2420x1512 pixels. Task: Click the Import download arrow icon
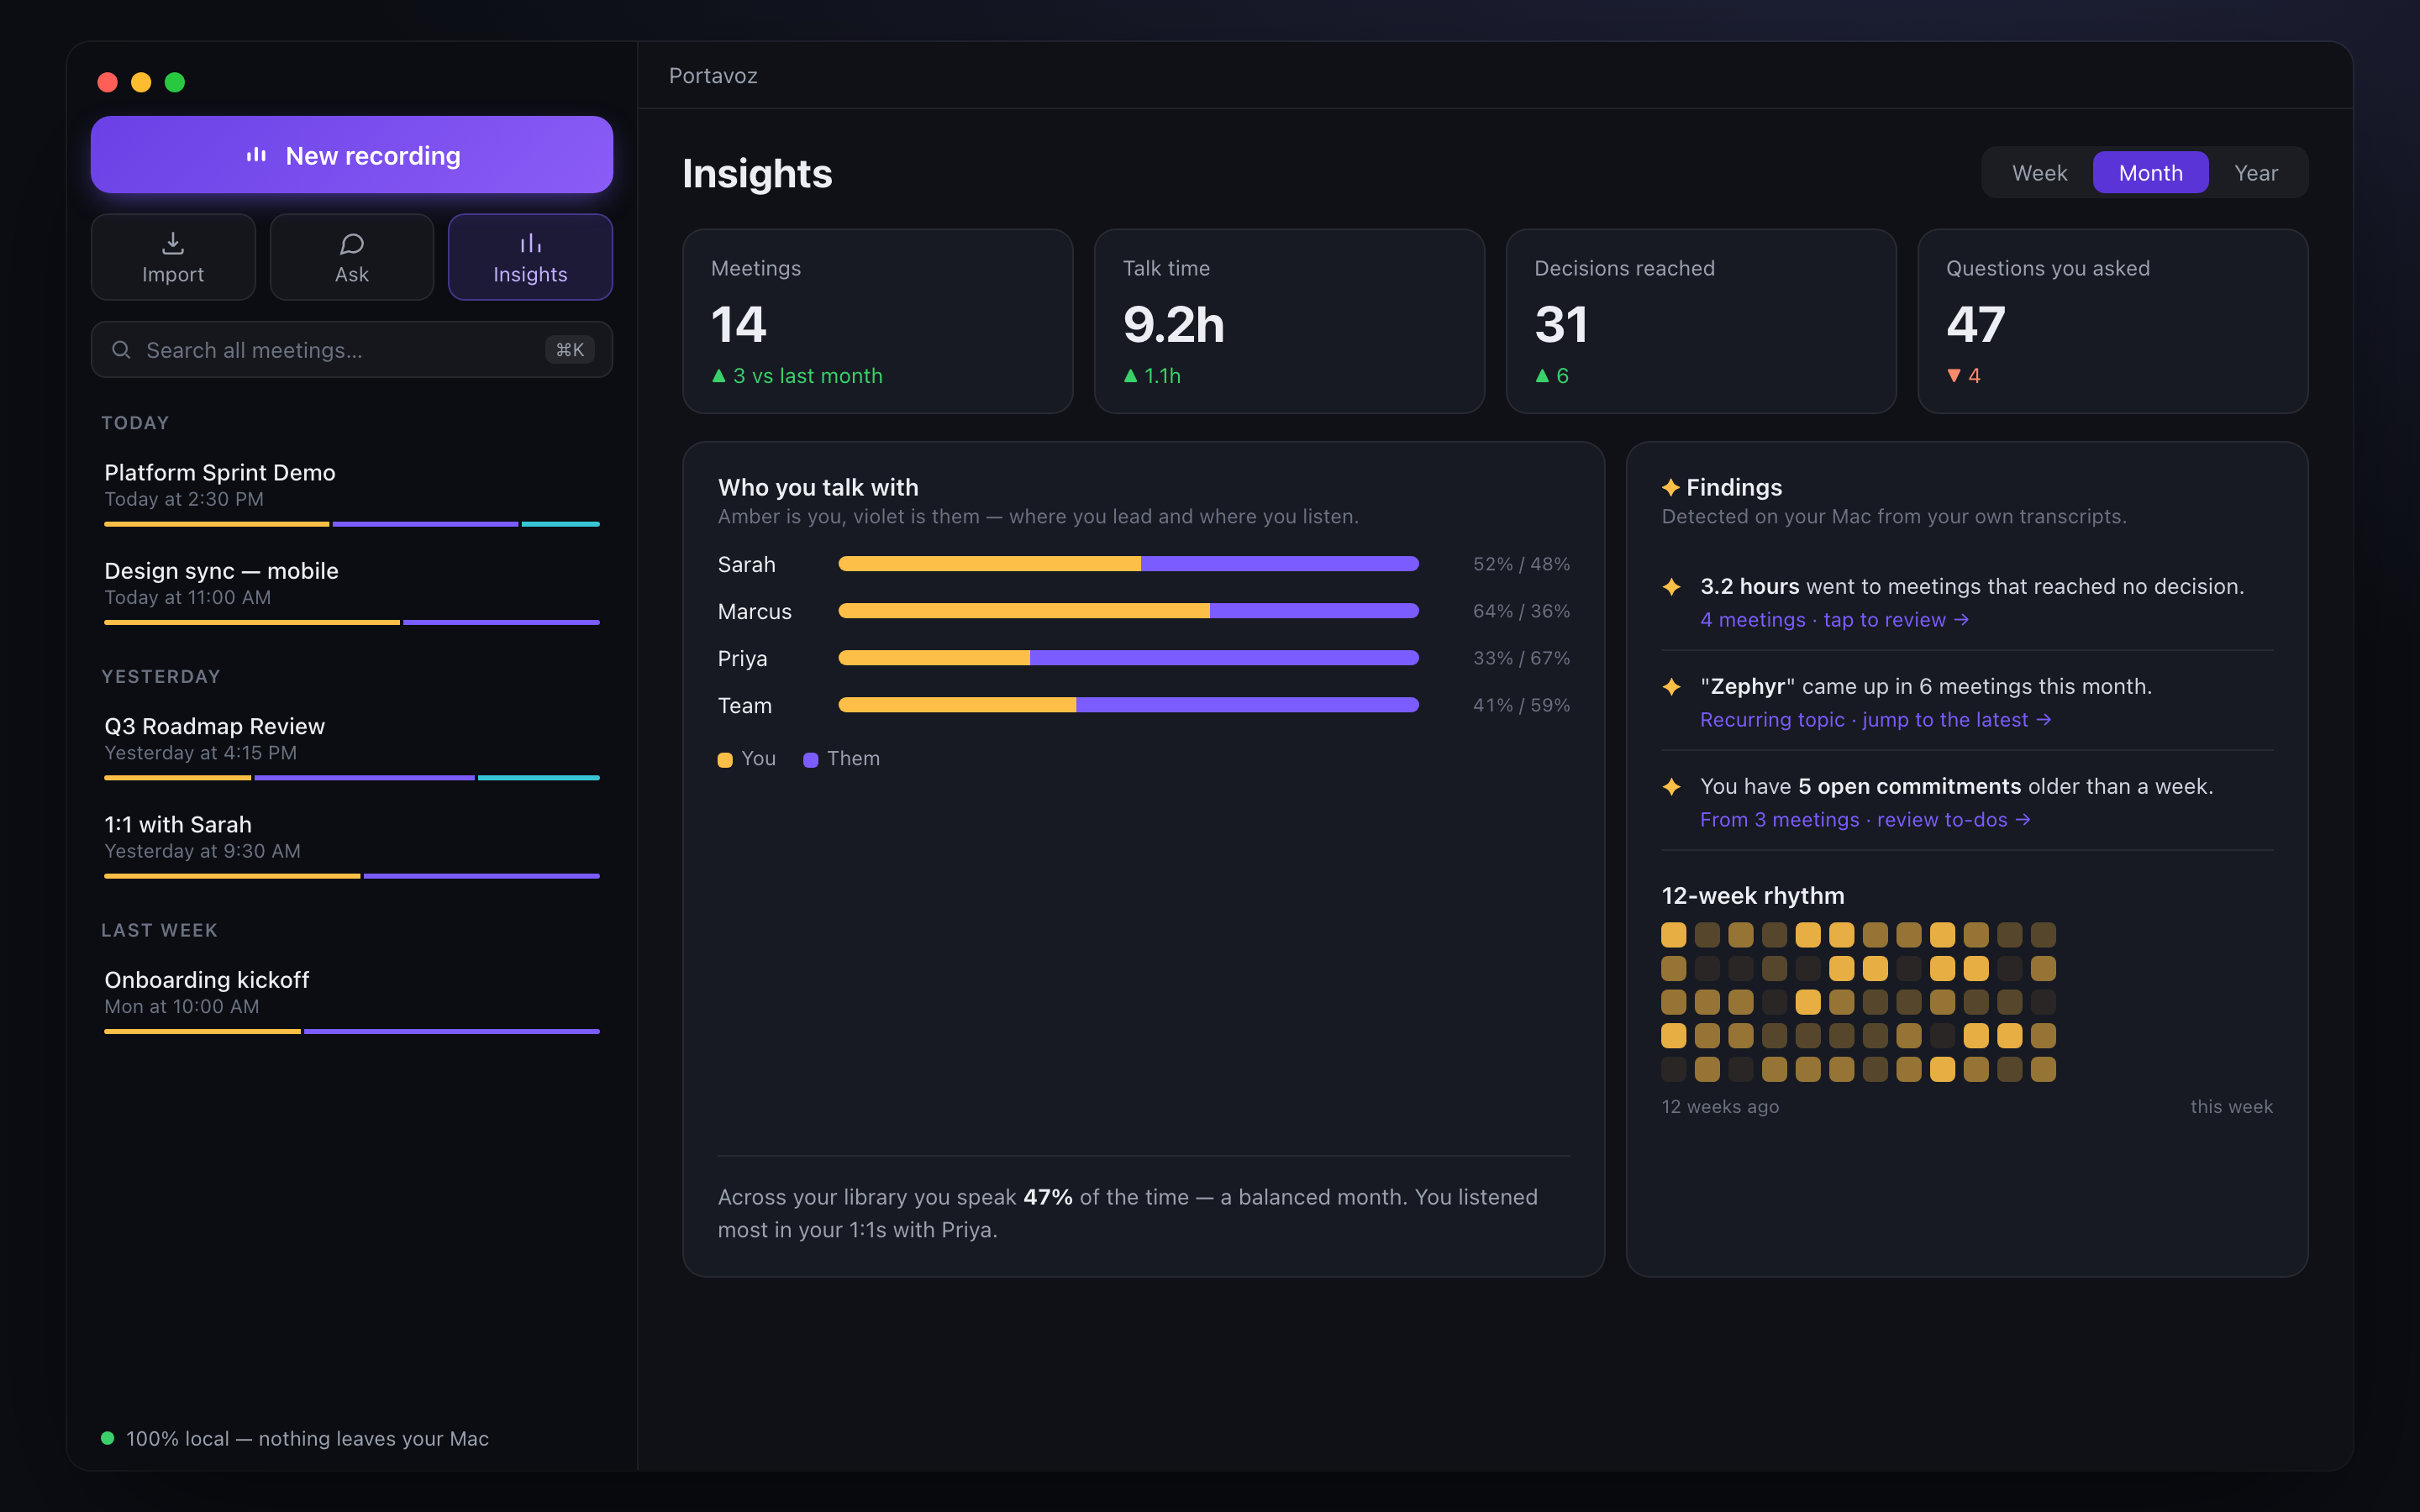173,243
